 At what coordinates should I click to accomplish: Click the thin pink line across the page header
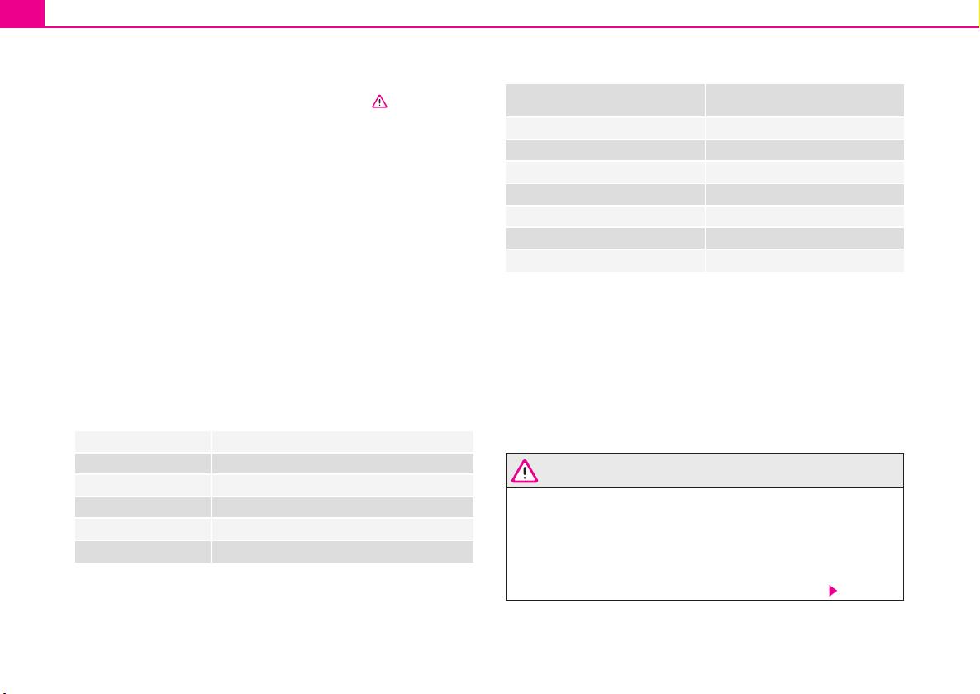click(511, 27)
